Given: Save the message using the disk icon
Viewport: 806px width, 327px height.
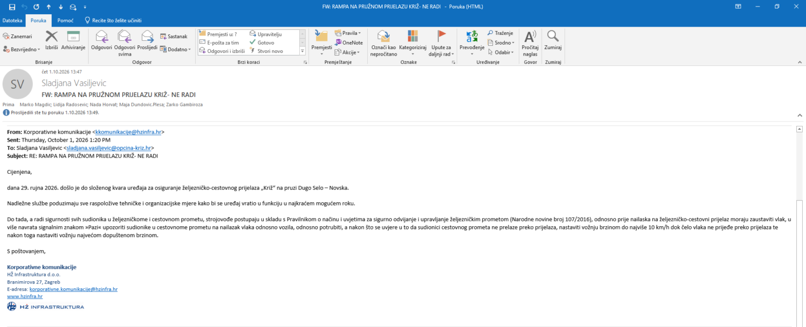Looking at the screenshot, I should point(12,7).
